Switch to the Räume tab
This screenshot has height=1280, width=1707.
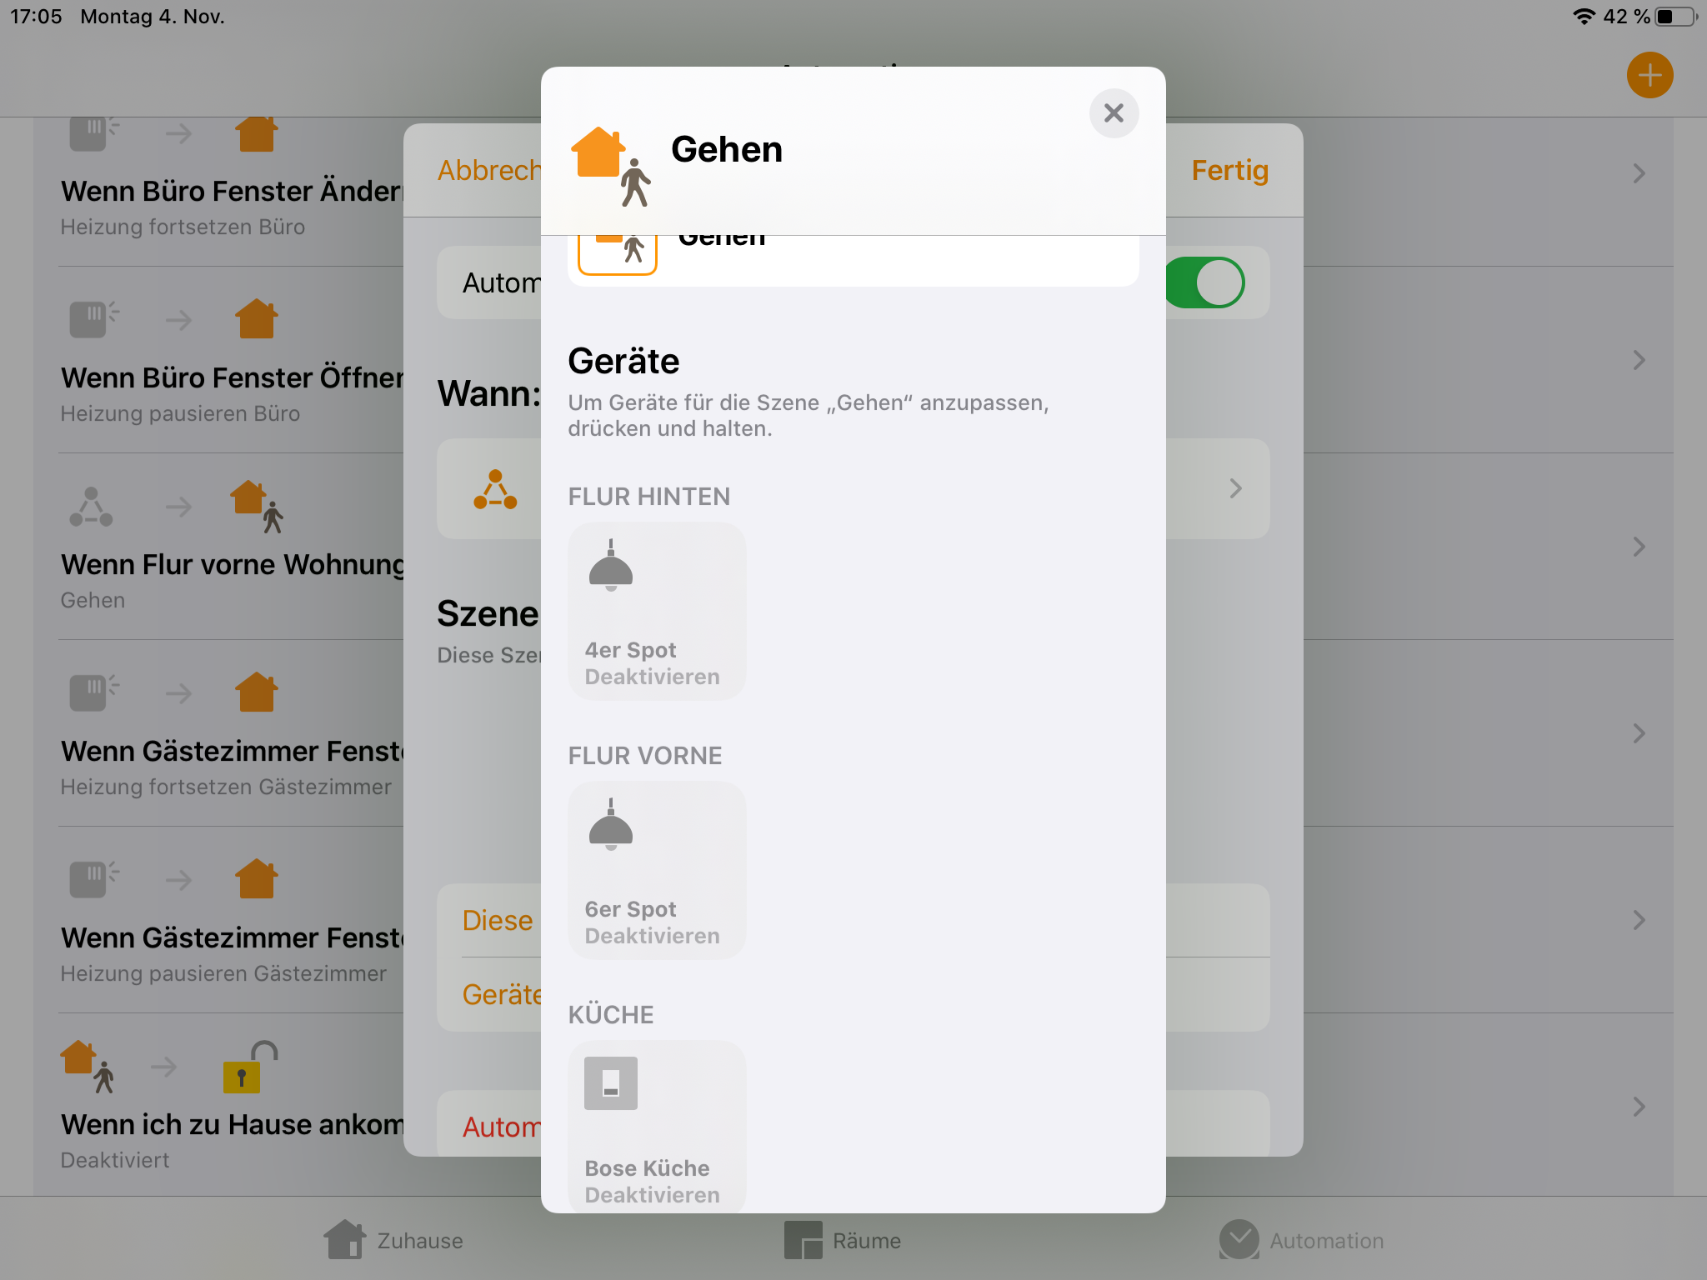[x=843, y=1240]
